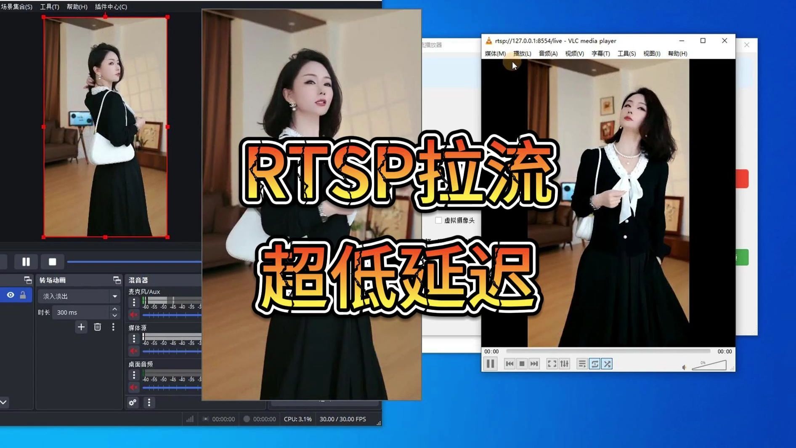
Task: Toggle source lock icon
Action: click(x=23, y=295)
